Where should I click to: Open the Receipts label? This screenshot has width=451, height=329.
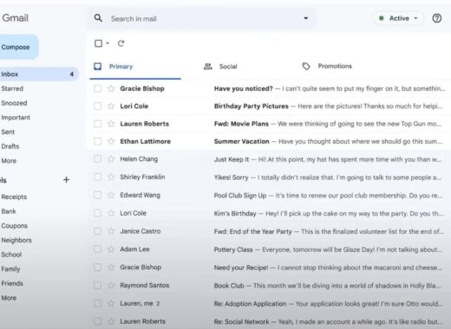tap(14, 197)
